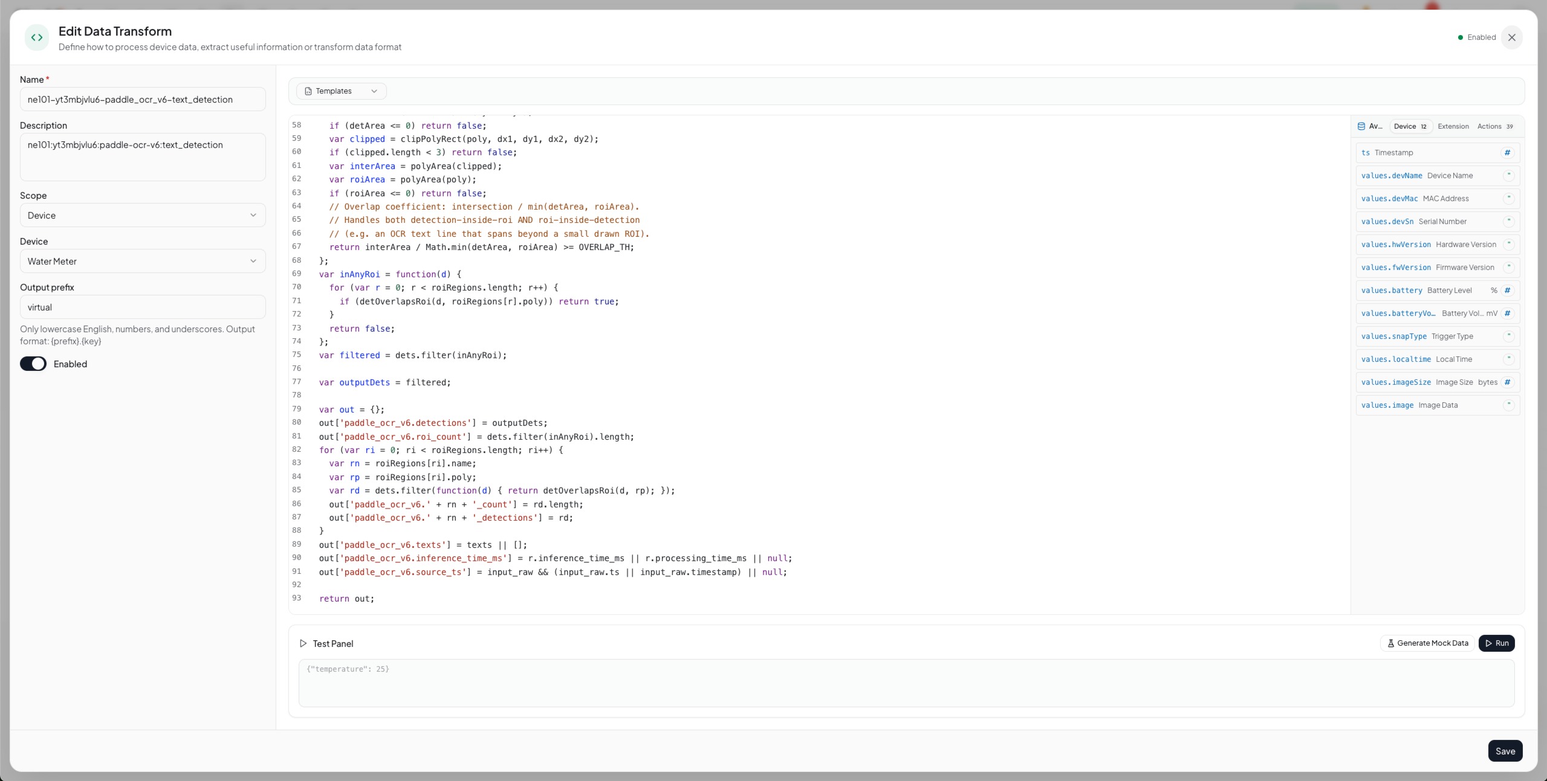Screen dimensions: 1547x781
Task: Save the data transform
Action: [x=1505, y=751]
